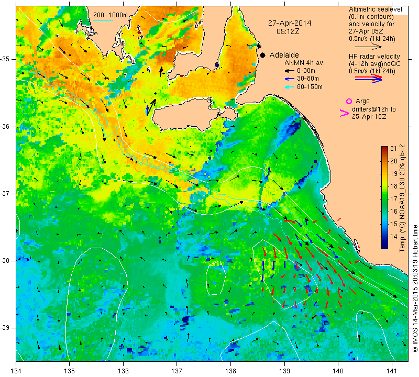This screenshot has height=377, width=419.
Task: Click the 138 longitude axis label
Action: [230, 371]
